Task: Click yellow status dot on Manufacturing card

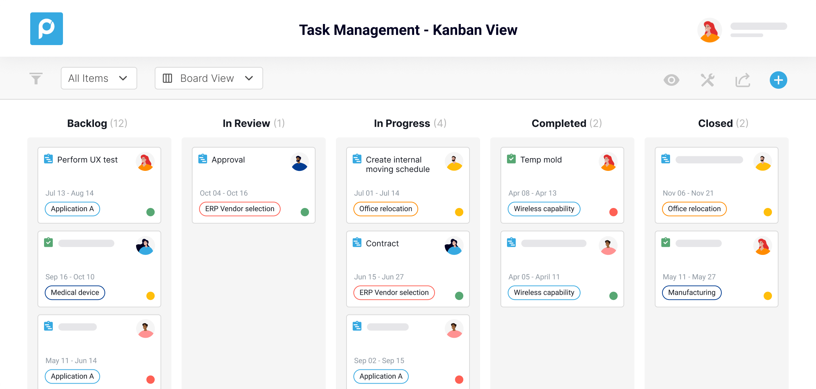Action: pyautogui.click(x=768, y=296)
